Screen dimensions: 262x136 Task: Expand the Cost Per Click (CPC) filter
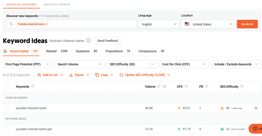click(x=184, y=64)
